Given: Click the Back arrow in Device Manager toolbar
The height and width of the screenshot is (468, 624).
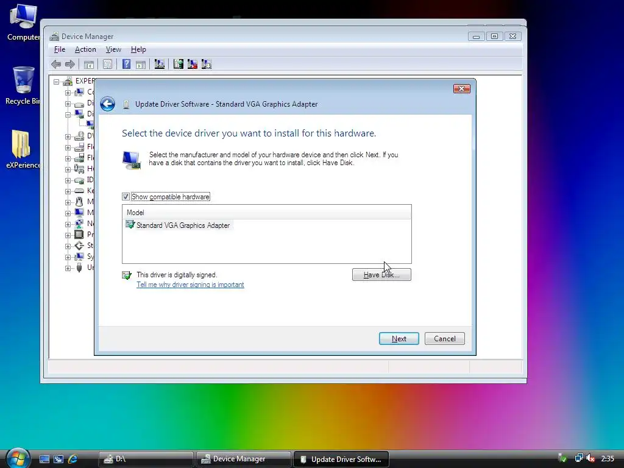Looking at the screenshot, I should pyautogui.click(x=56, y=64).
